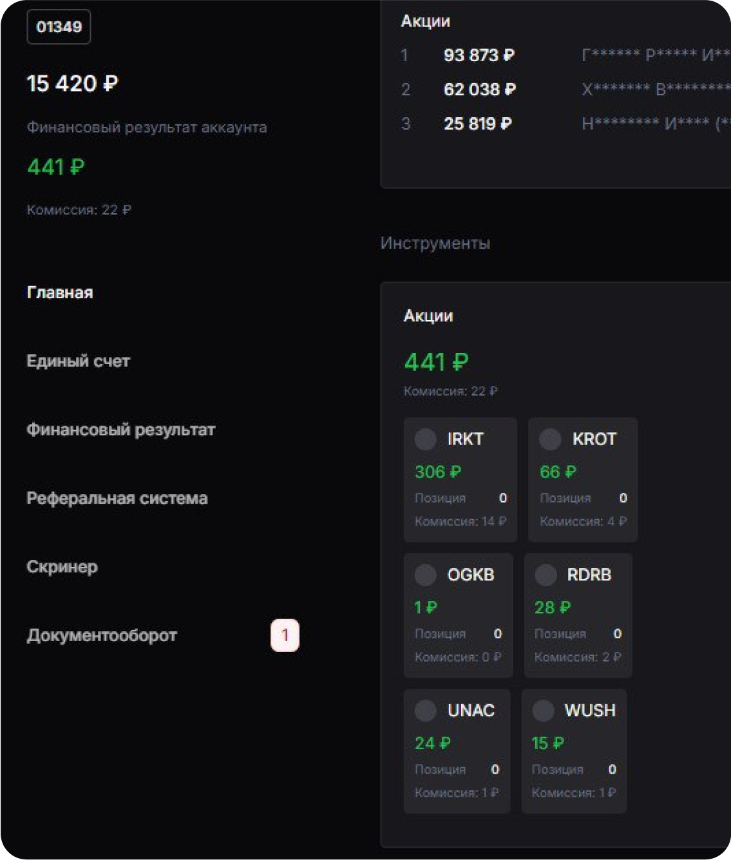Click the RDRB ticker circle icon
The image size is (731, 860).
[546, 575]
